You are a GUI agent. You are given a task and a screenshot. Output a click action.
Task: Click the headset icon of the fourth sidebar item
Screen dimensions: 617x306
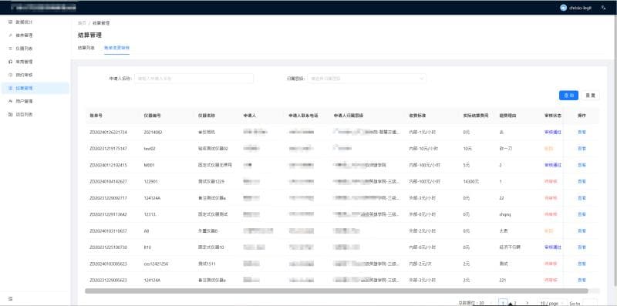click(11, 62)
